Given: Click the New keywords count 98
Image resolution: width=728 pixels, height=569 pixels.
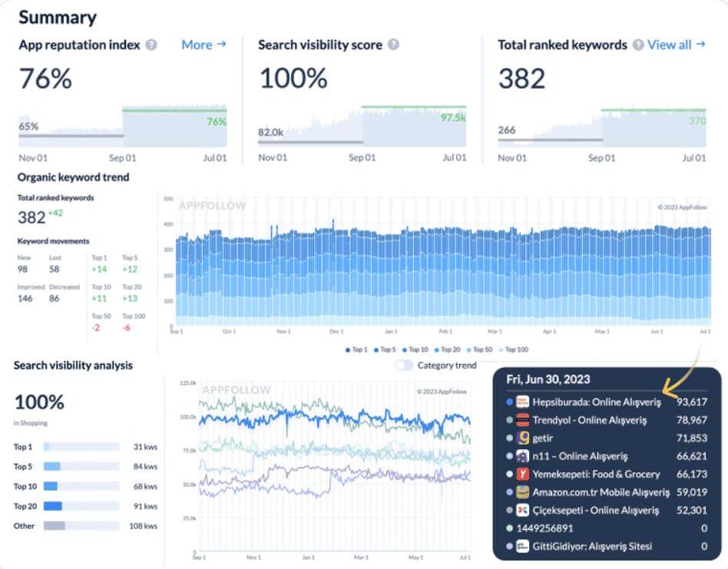Looking at the screenshot, I should click(22, 270).
